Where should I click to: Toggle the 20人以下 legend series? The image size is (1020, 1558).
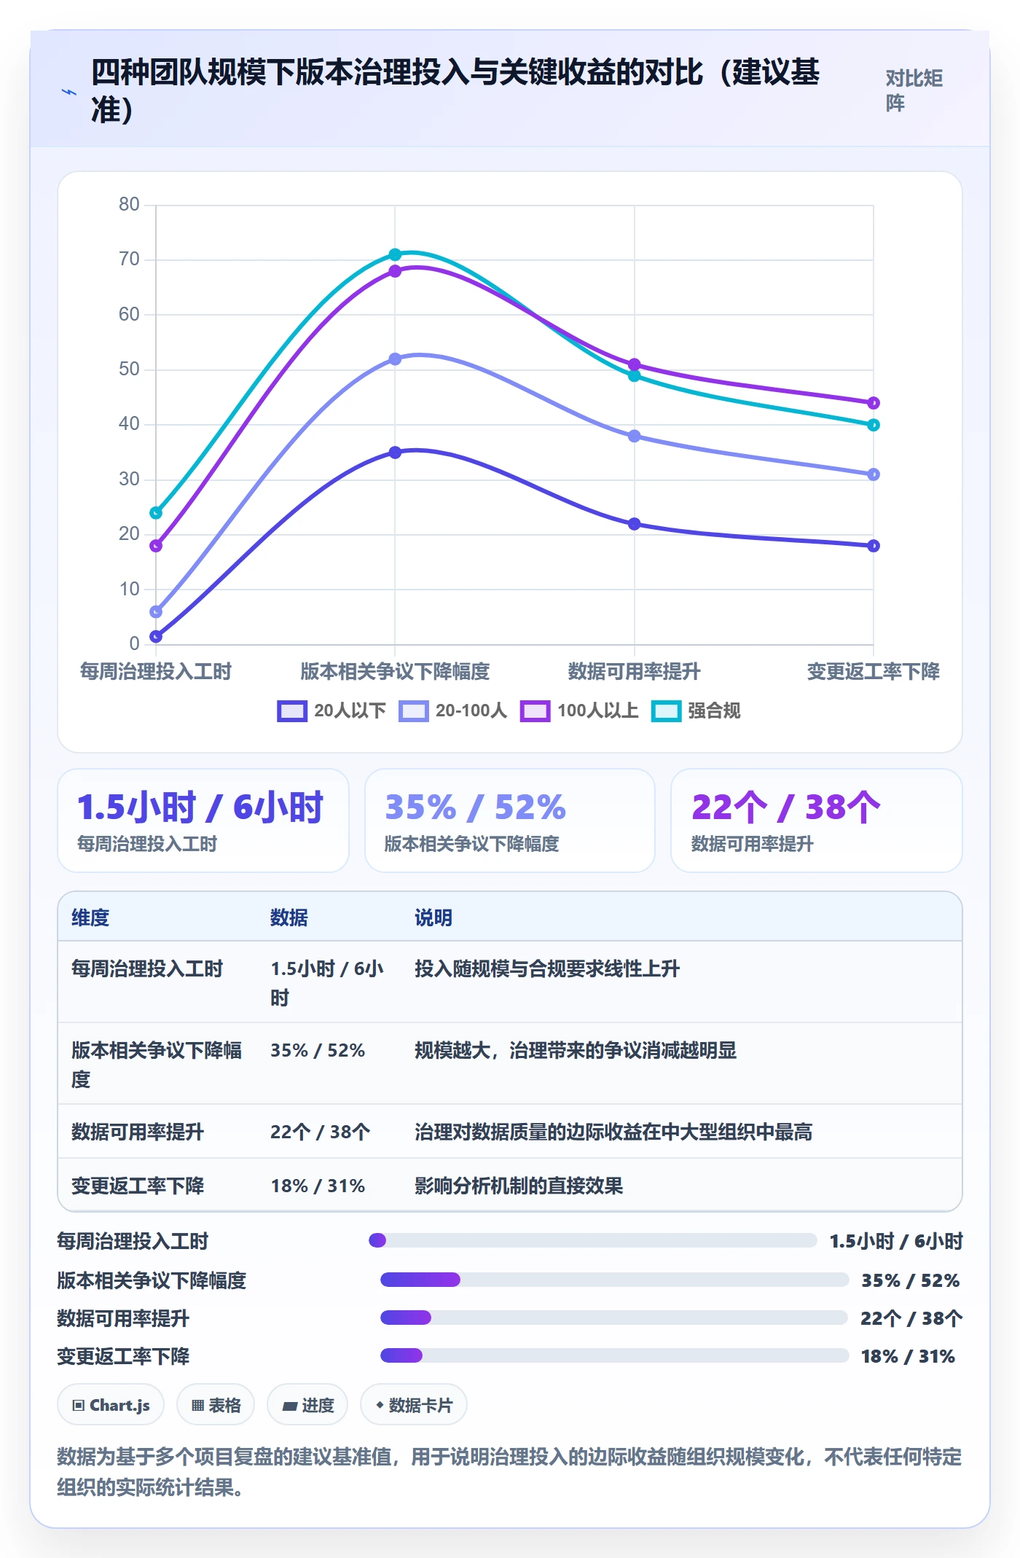pos(331,711)
